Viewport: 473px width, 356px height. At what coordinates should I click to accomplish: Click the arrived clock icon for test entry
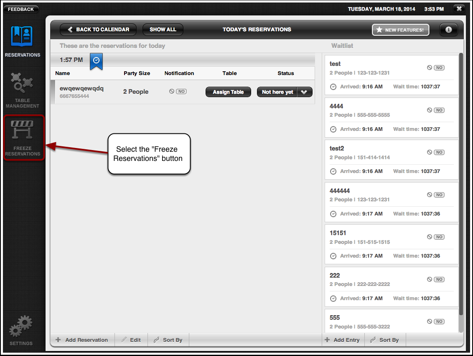[333, 87]
